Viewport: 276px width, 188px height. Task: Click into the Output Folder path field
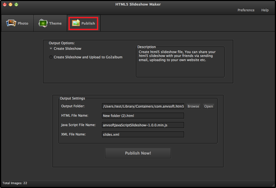click(143, 106)
